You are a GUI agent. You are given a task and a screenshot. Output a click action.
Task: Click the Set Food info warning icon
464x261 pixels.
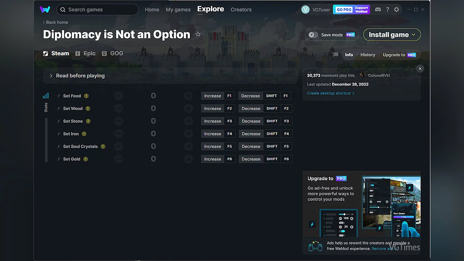coord(86,96)
